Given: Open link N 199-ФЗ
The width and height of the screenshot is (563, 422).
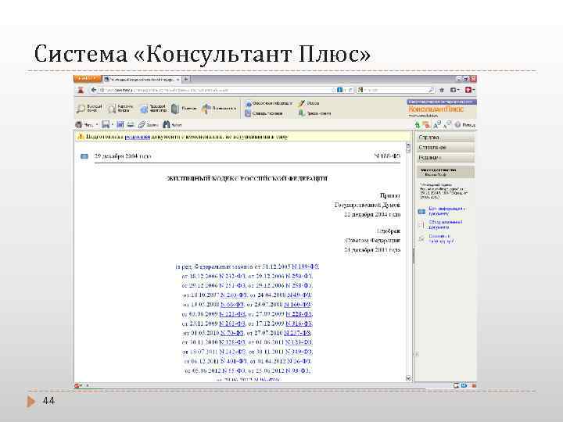Looking at the screenshot, I should coord(305,266).
